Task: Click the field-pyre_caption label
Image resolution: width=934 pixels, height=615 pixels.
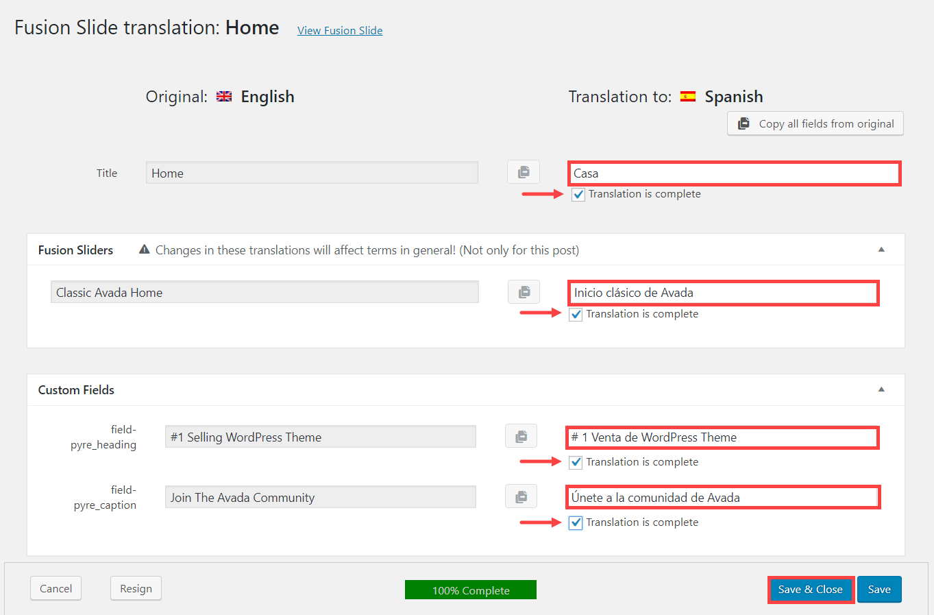Action: click(x=105, y=498)
